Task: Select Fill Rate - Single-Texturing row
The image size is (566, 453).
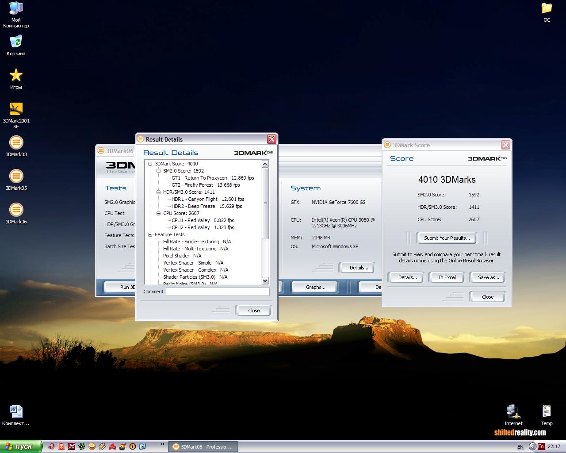Action: 197,242
